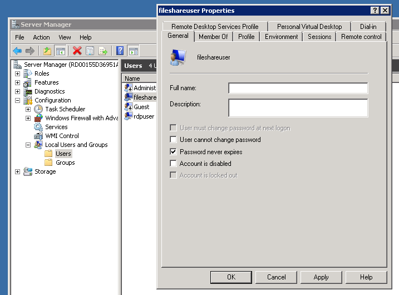Open the Action menu

pos(41,37)
